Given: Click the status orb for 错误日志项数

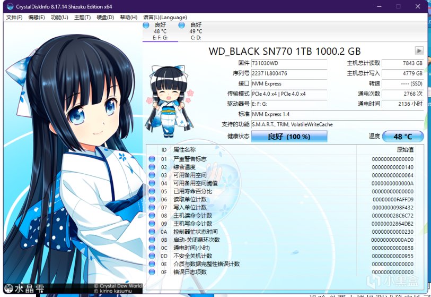Looking at the screenshot, I should point(152,272).
